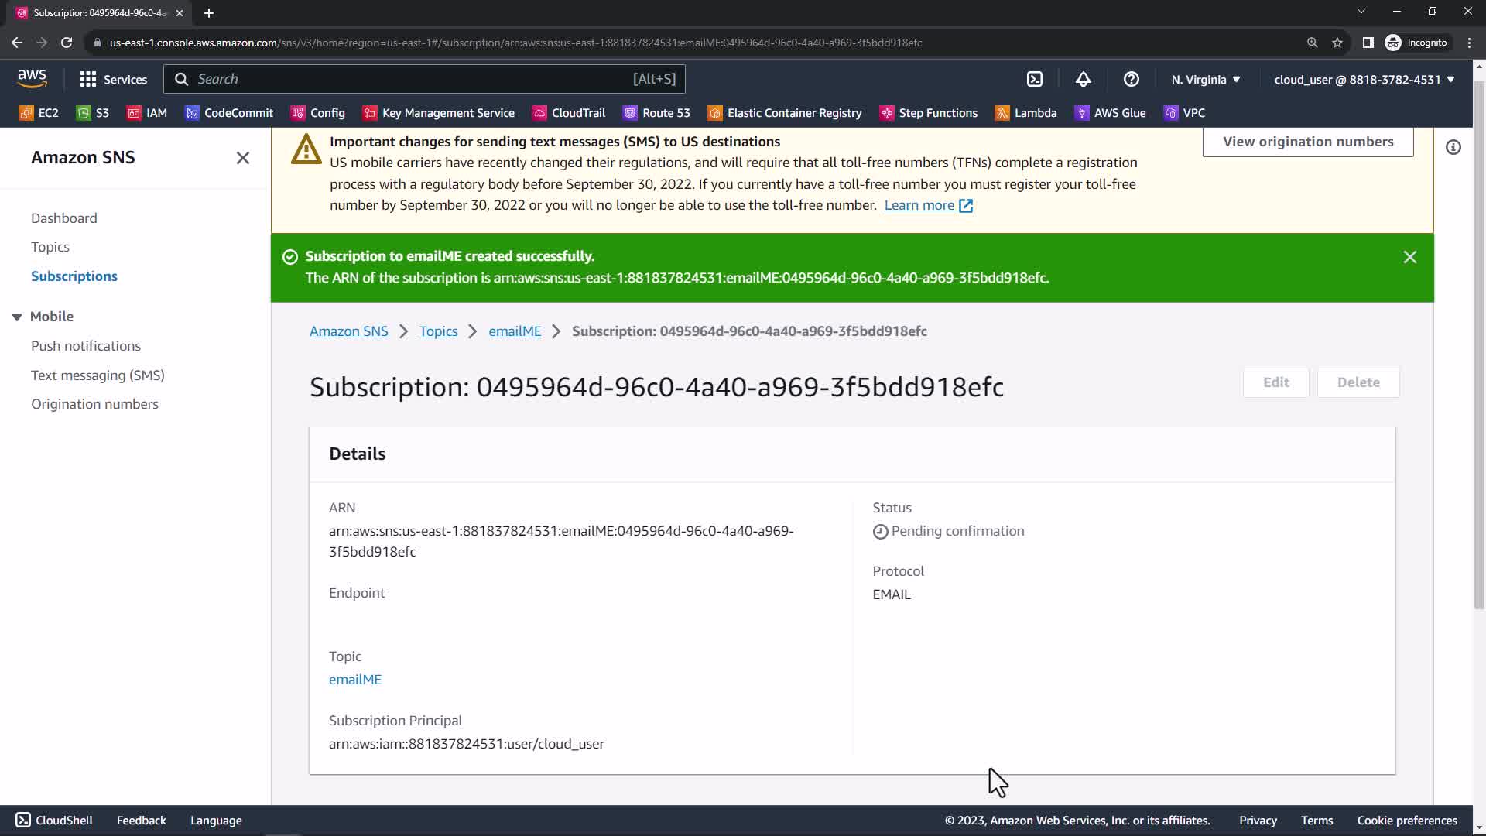Open the emailME topic link in the Details panel
This screenshot has height=836, width=1486.
point(354,679)
